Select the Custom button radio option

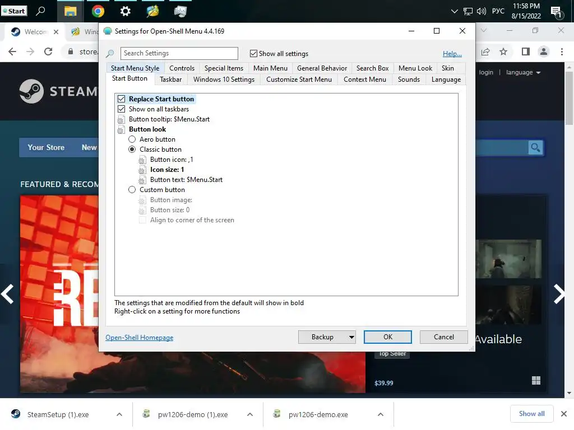132,190
